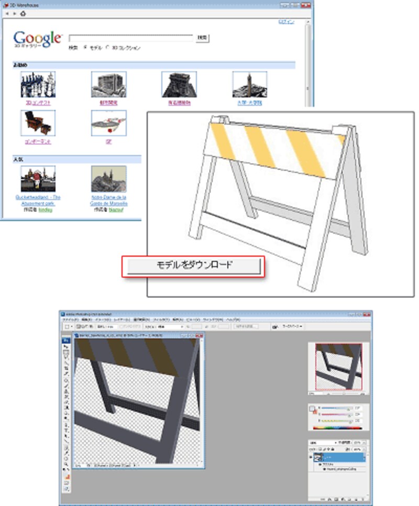Go forward in the 3D Warehouse window
The image size is (419, 506).
coord(15,14)
